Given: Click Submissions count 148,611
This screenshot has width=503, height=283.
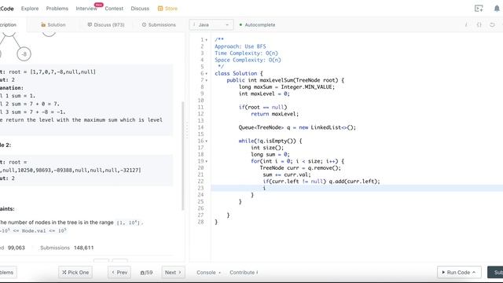Looking at the screenshot, I should 84,248.
